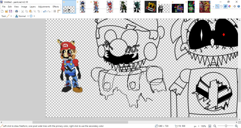241x128 pixels.
Task: Zoom out with the minus magnifier icon
Action: pyautogui.click(x=215, y=126)
